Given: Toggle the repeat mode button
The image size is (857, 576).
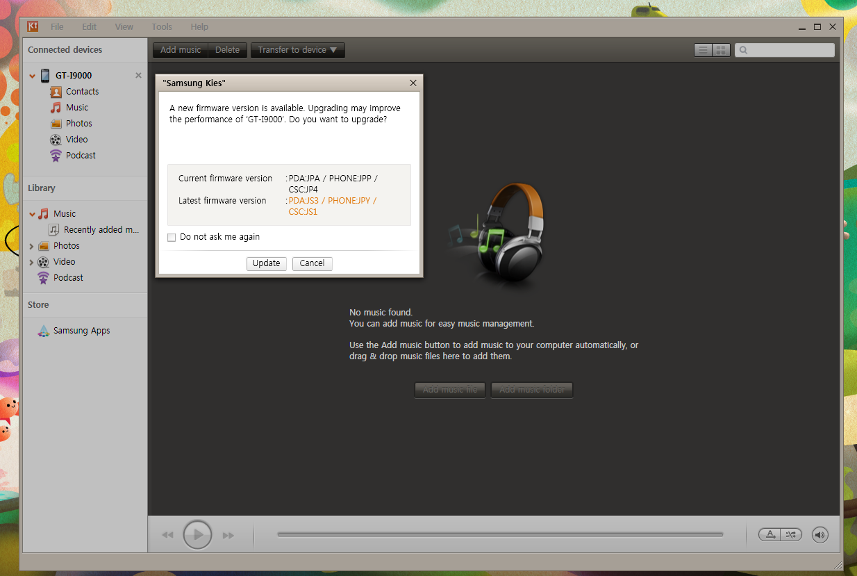Looking at the screenshot, I should 769,534.
